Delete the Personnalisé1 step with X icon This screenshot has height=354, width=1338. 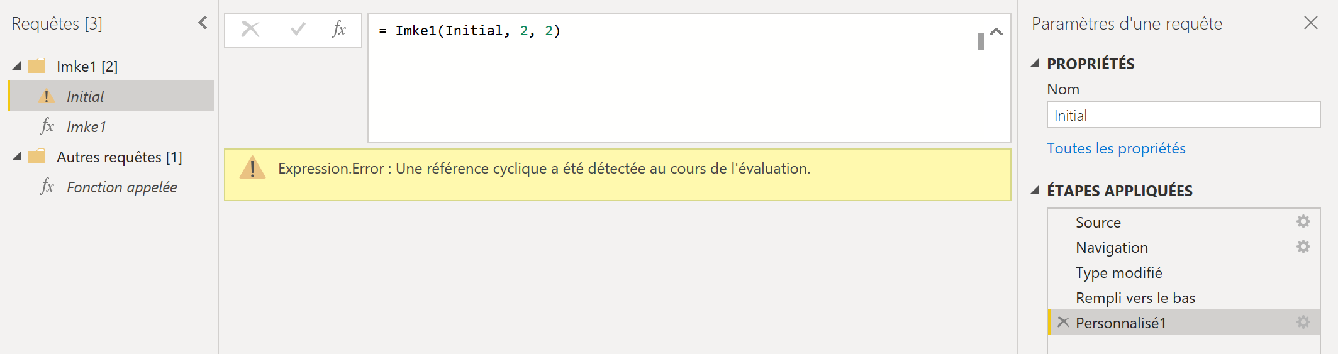1064,322
